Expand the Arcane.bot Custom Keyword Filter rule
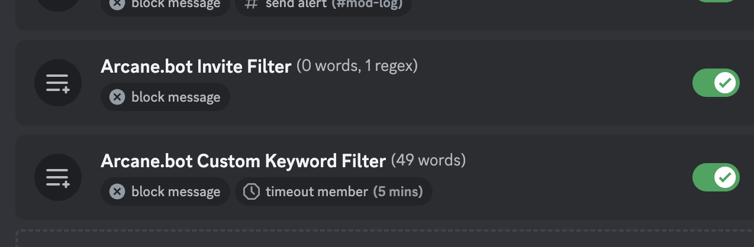 [243, 161]
